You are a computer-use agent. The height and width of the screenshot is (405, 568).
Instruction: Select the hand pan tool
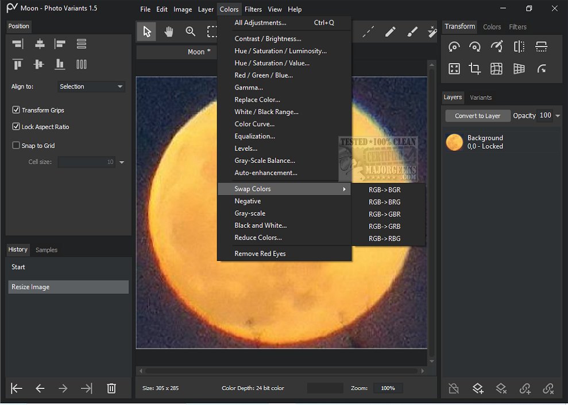[x=169, y=32]
